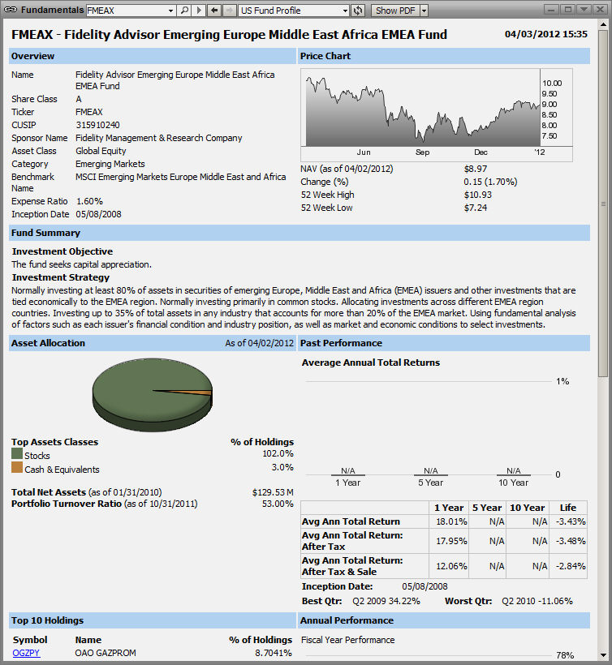Click the magnifier symbol search icon
Viewport: 612px width, 665px height.
tap(184, 11)
